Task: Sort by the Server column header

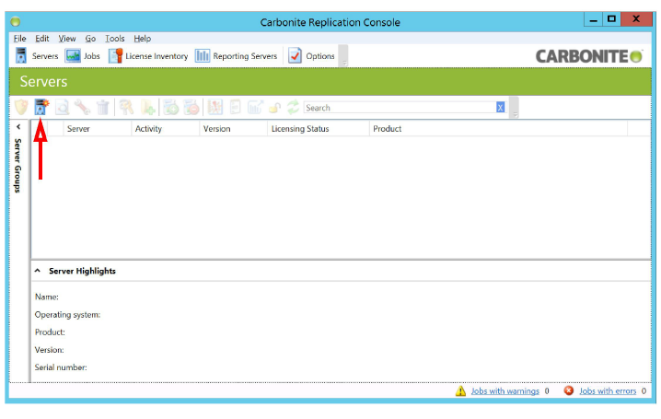Action: pyautogui.click(x=98, y=129)
